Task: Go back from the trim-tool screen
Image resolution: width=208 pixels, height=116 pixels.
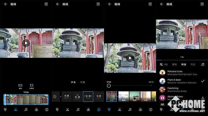Action: [6, 4]
